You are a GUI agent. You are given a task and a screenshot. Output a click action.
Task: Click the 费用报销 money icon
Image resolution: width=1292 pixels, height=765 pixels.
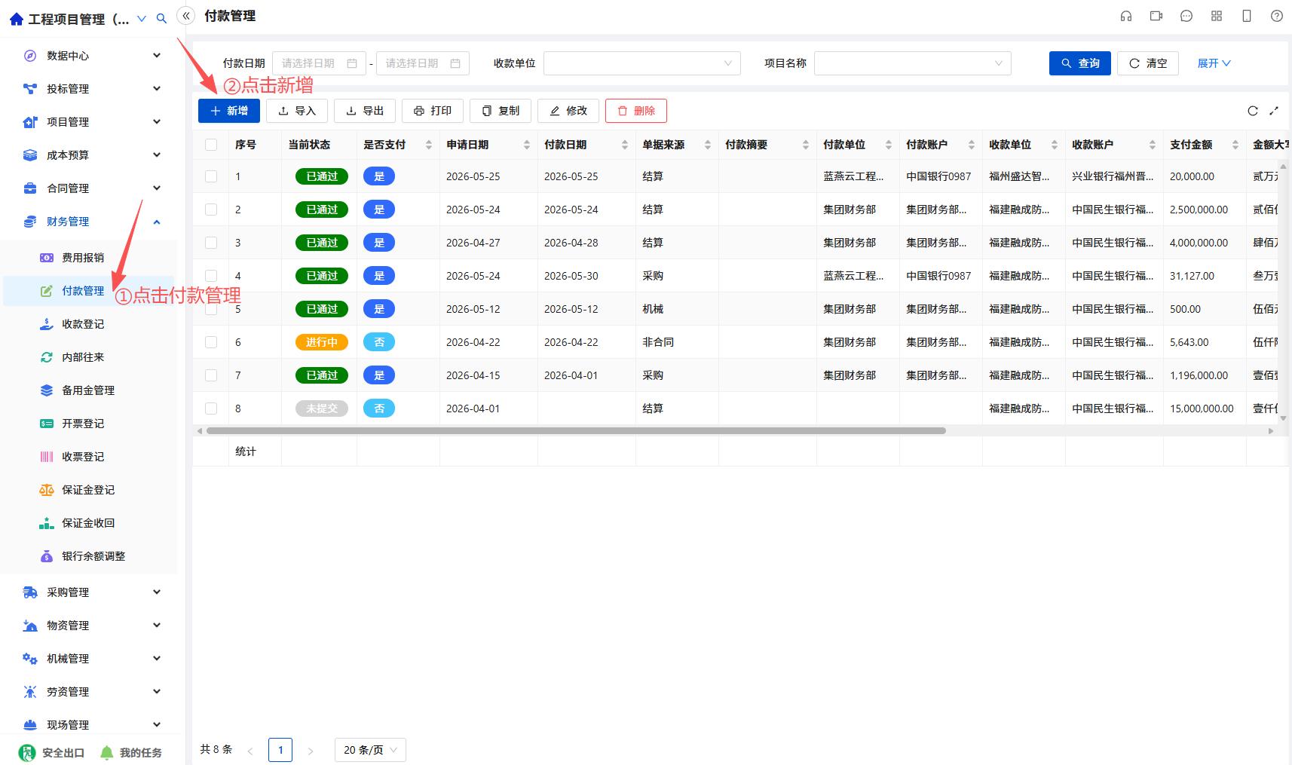coord(47,258)
